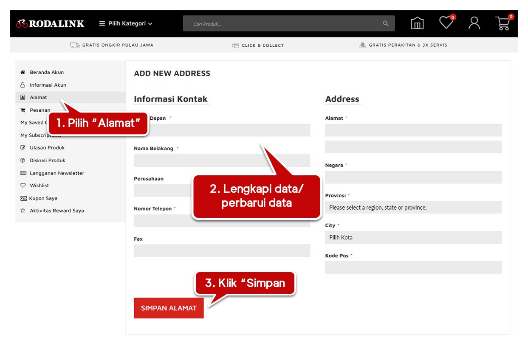The width and height of the screenshot is (528, 349).
Task: Click the Rodalink logo
Action: 50,23
